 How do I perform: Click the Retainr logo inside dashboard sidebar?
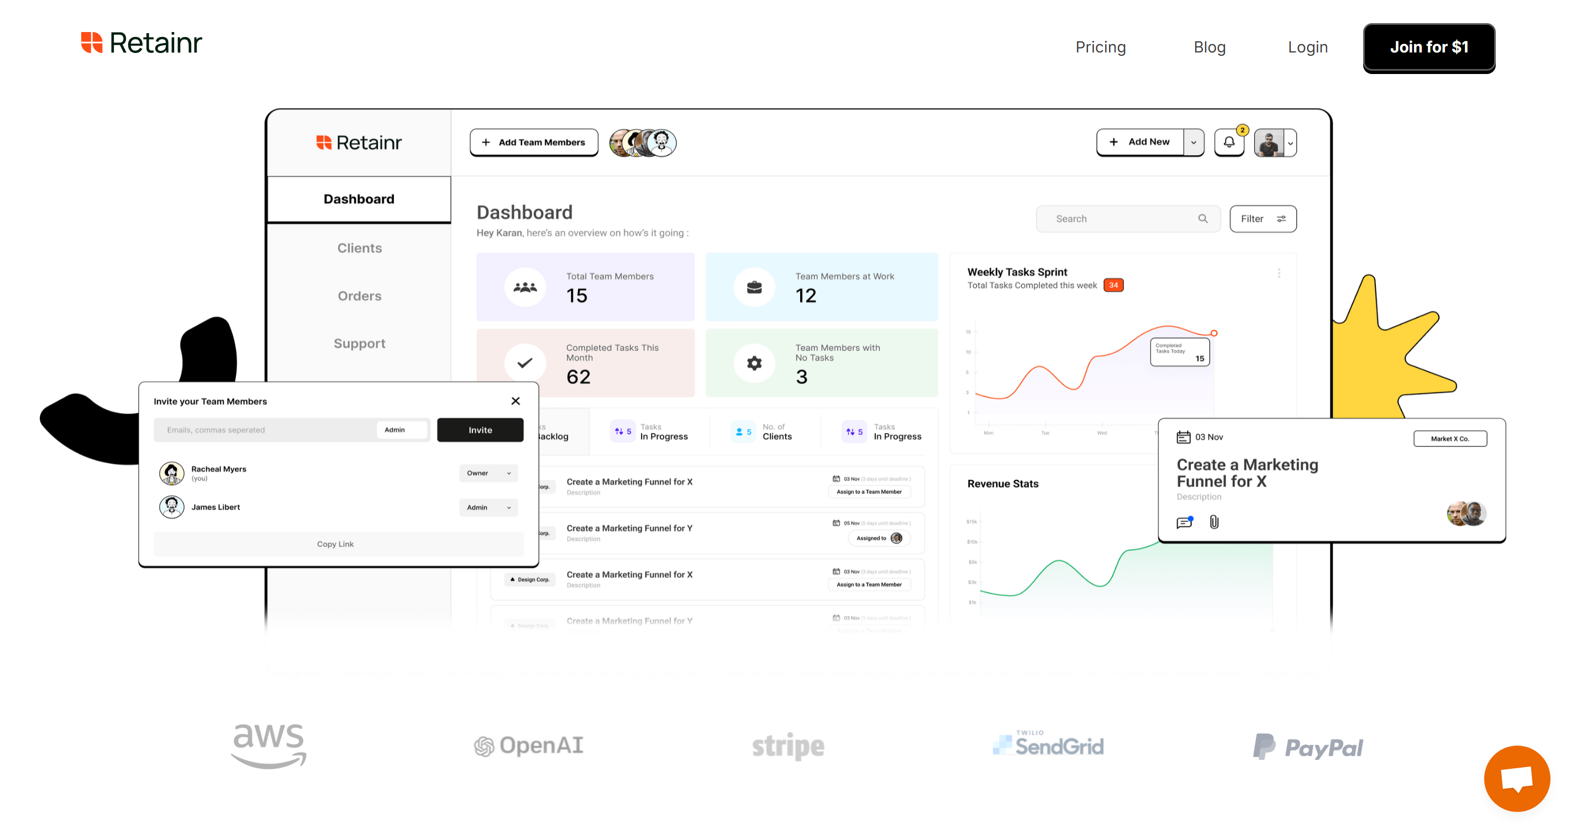point(359,142)
